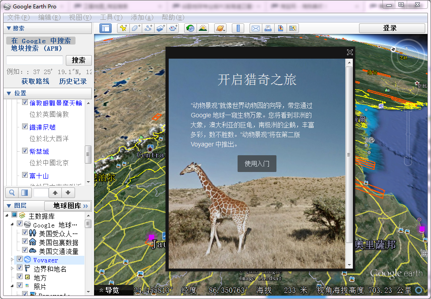Open the 文件(F) menu
The width and height of the screenshot is (431, 299).
[18, 18]
